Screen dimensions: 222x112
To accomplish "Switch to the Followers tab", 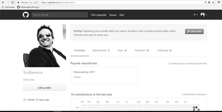I will click(x=142, y=50).
